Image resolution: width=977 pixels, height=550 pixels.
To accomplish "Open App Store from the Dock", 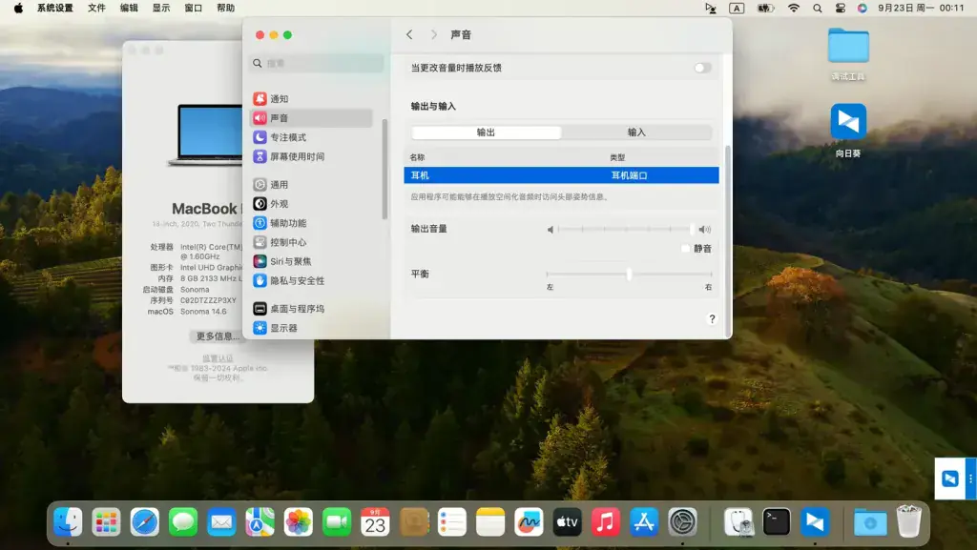I will [644, 522].
